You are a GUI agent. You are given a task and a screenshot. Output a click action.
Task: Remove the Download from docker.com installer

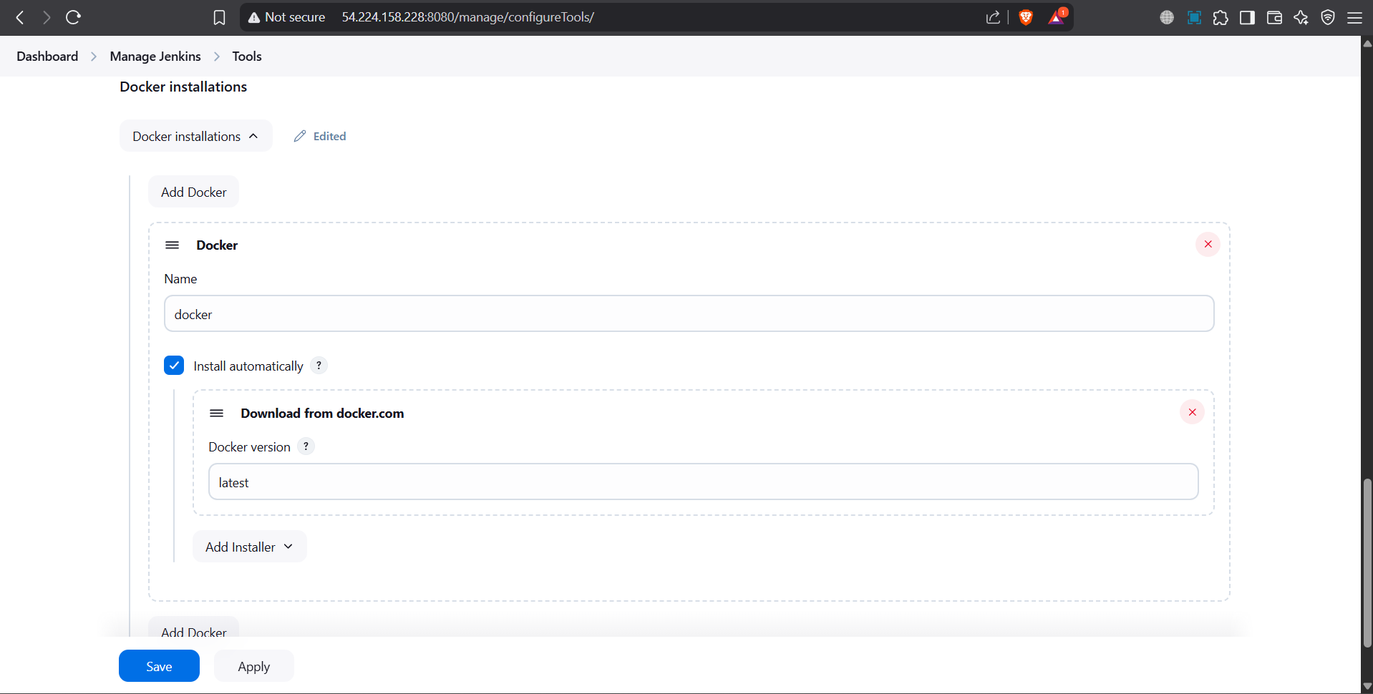click(1192, 412)
